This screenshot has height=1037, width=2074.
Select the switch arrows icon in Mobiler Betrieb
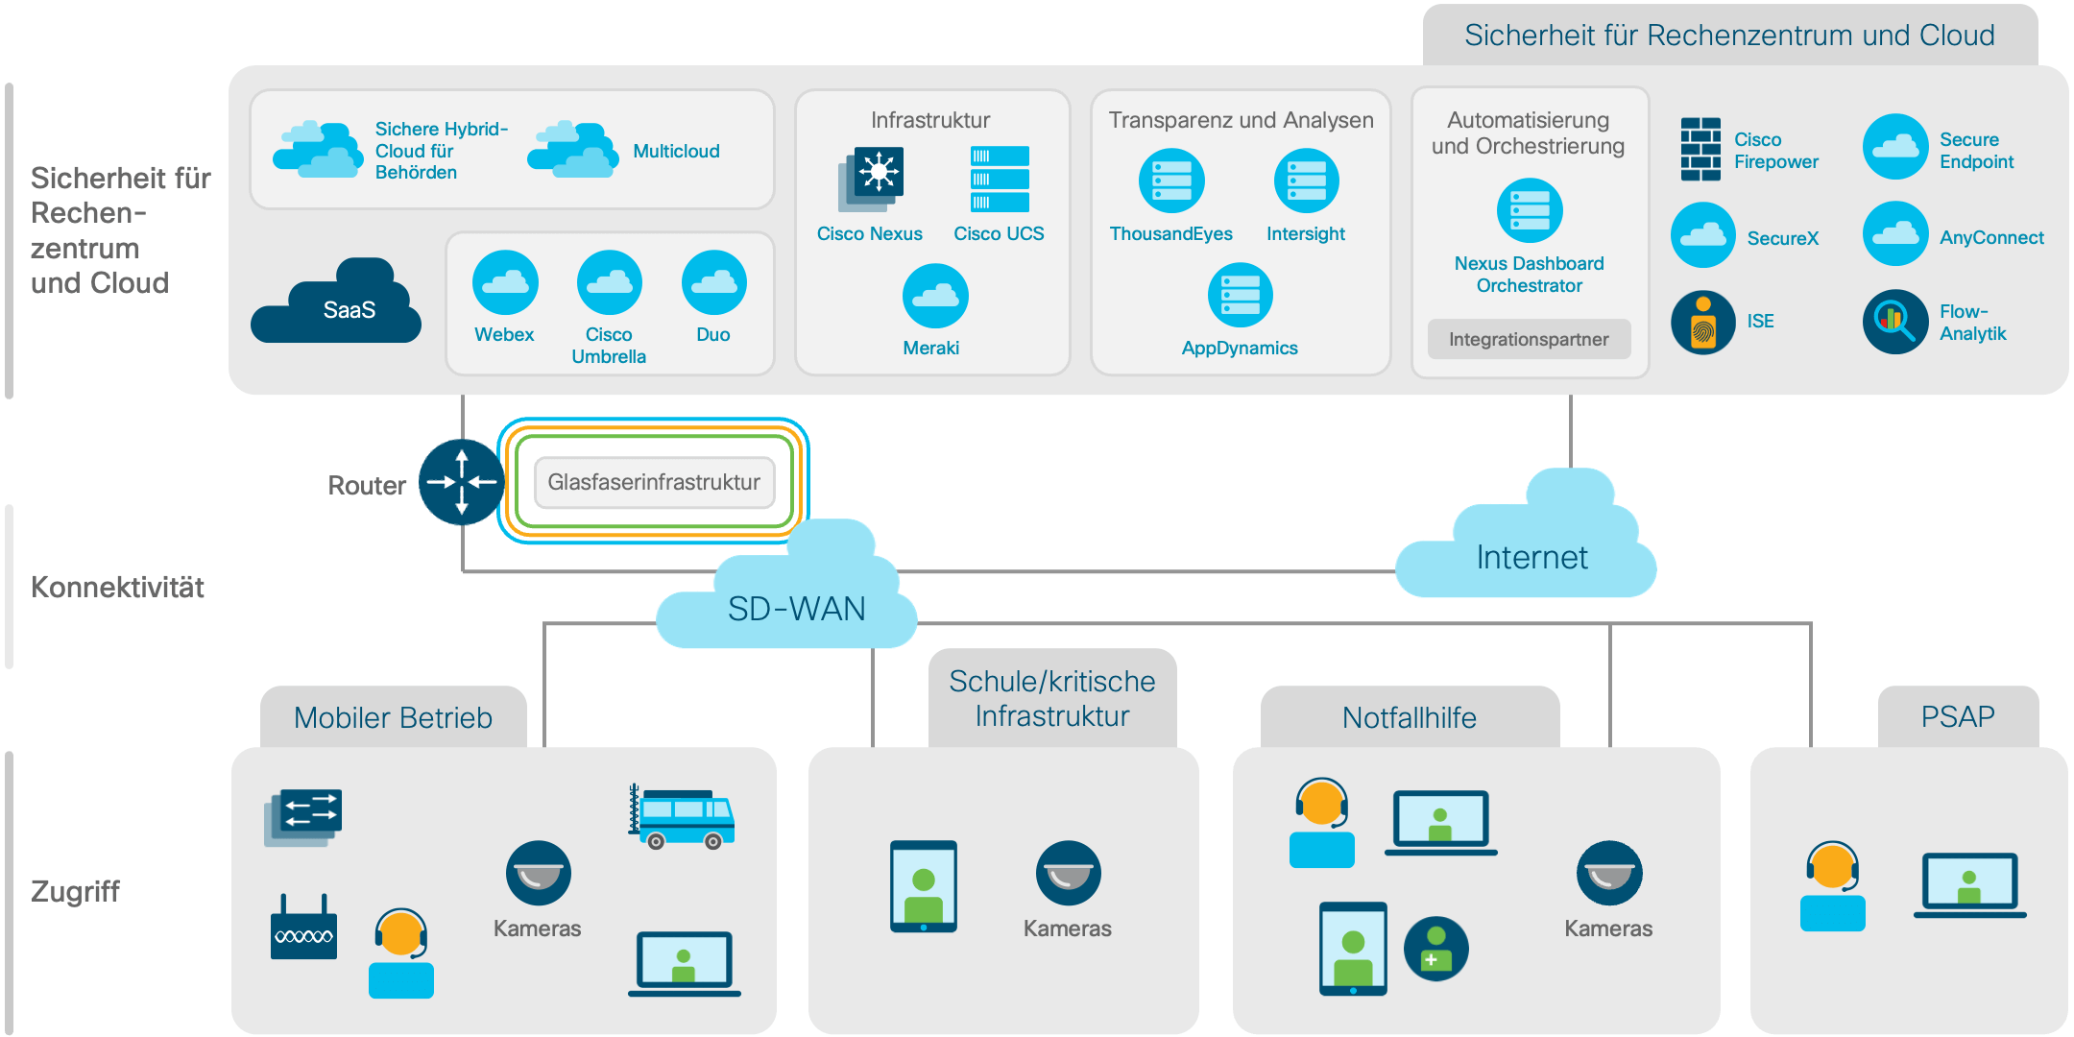tap(303, 818)
